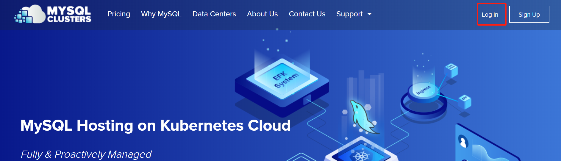Click the Sign Up button
The width and height of the screenshot is (561, 161).
click(529, 14)
